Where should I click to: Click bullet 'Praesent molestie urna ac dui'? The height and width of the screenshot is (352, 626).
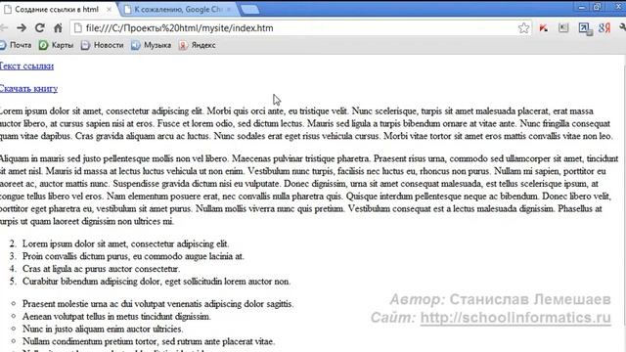[157, 304]
